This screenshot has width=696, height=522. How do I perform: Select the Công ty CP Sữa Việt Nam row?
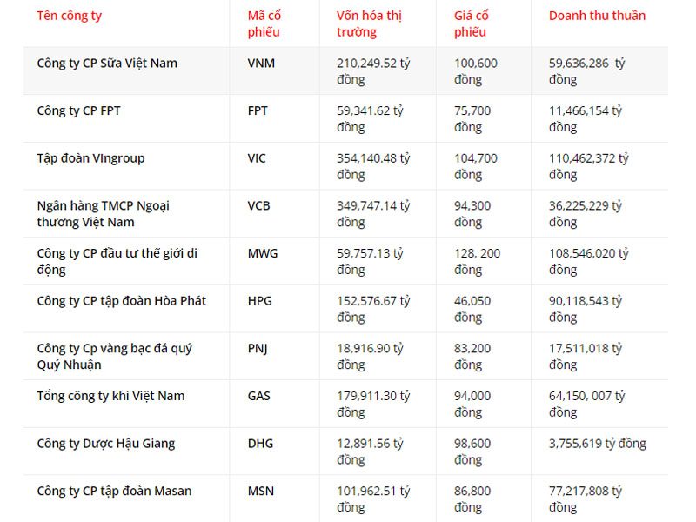coord(345,71)
